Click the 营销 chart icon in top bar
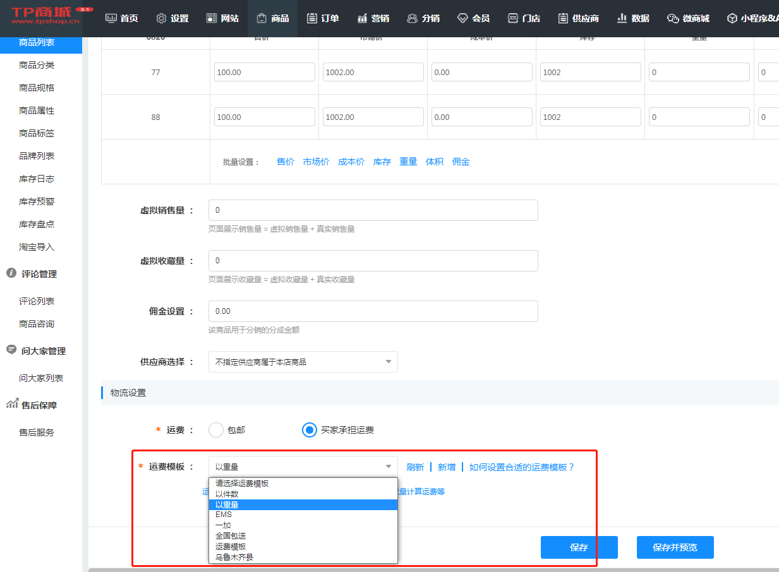 point(362,18)
